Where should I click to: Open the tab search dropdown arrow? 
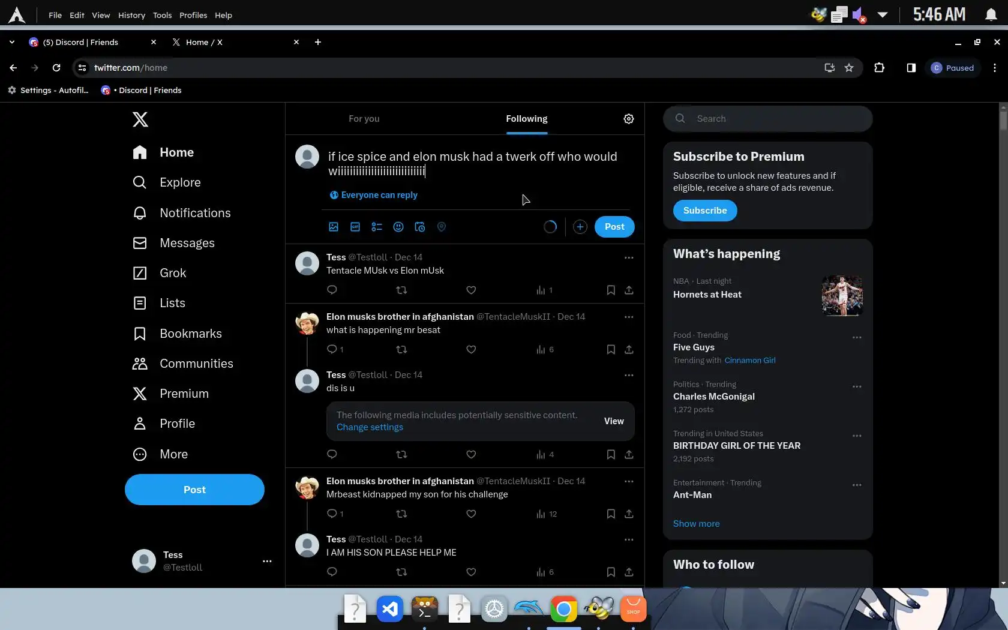tap(12, 42)
